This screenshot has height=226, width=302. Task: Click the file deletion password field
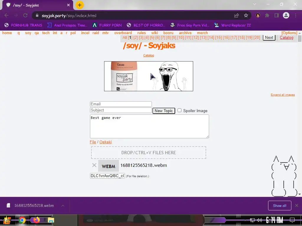pyautogui.click(x=107, y=176)
